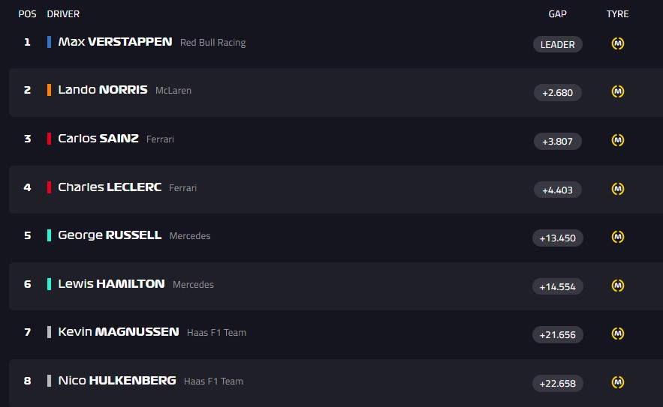Click Norris's +2.680 gap badge
The height and width of the screenshot is (407, 663).
coord(557,93)
